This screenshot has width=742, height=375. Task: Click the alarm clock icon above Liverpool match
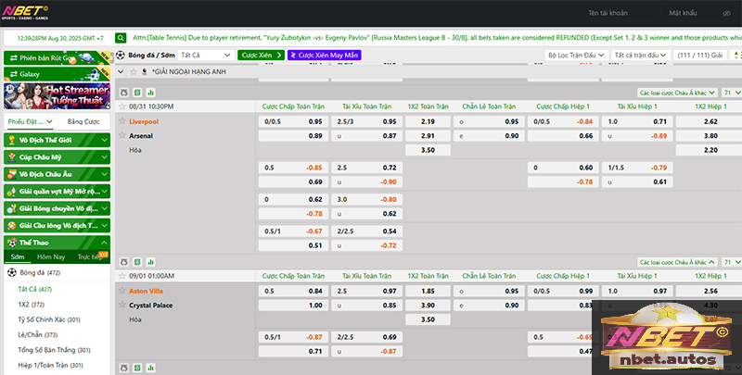coord(123,94)
